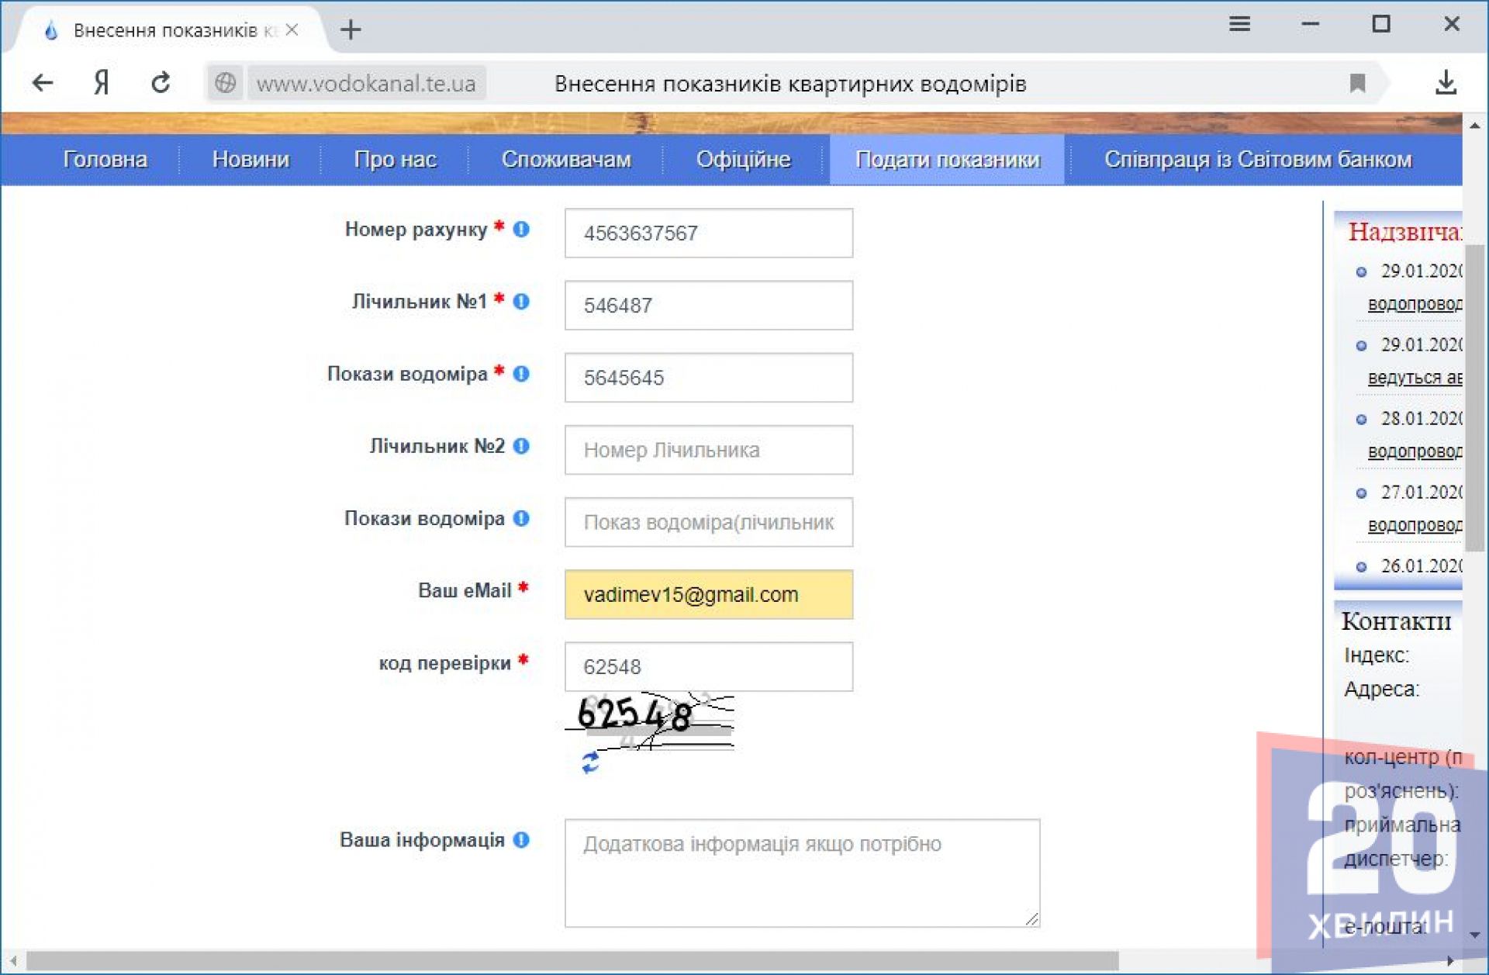Viewport: 1489px width, 975px height.
Task: Reload the page with the refresh icon
Action: click(161, 83)
